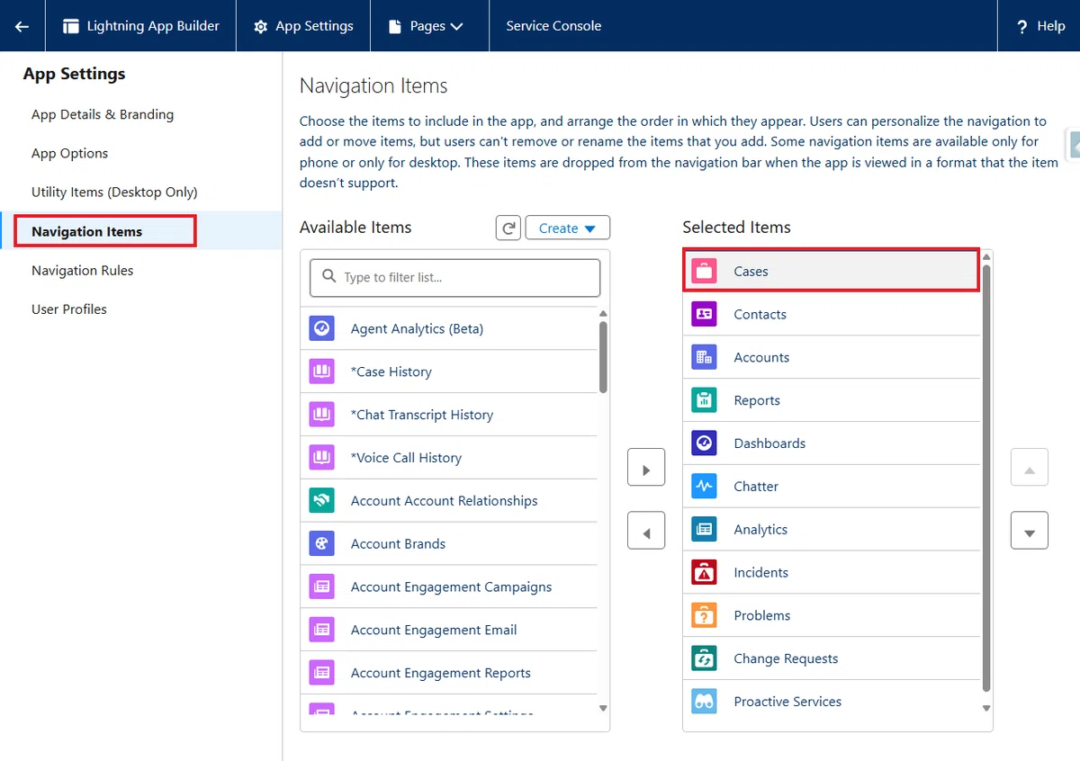Click the Analytics icon in Selected Items
The width and height of the screenshot is (1080, 761).
(x=704, y=530)
